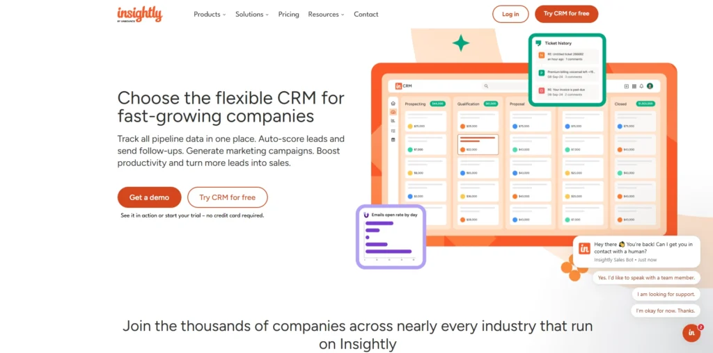Click the bell notification icon in CRM mockup

[x=641, y=86]
